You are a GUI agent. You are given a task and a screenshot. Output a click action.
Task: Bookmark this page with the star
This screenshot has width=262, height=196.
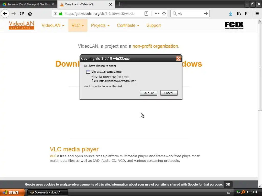coord(164,14)
